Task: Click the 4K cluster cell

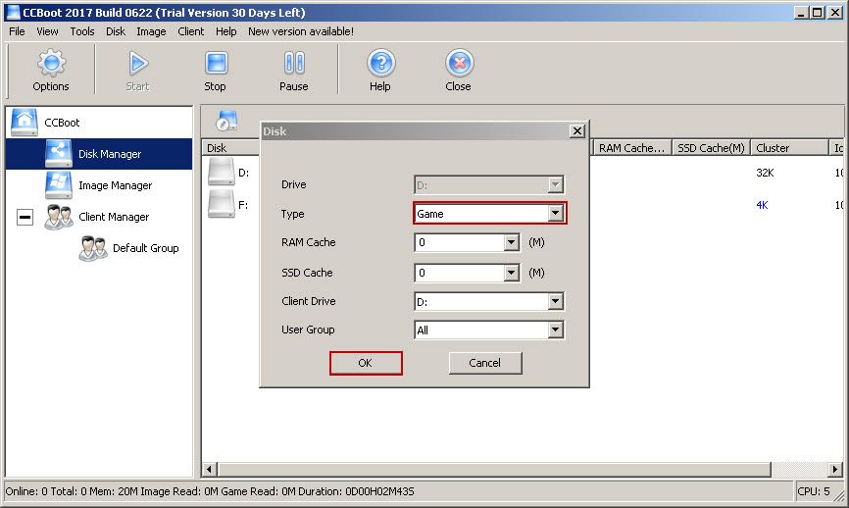Action: point(762,205)
